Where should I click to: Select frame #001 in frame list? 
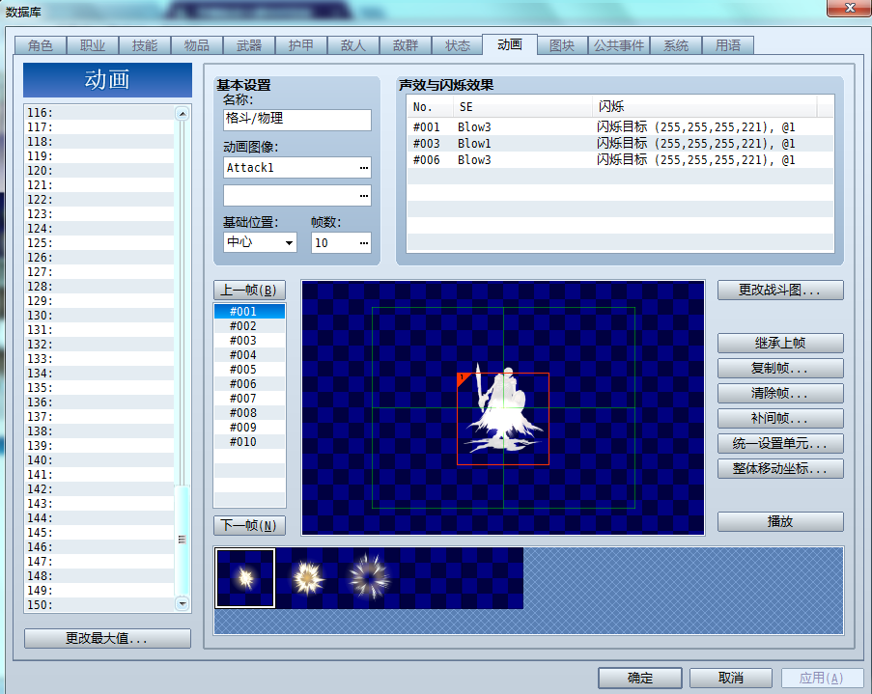coord(249,312)
